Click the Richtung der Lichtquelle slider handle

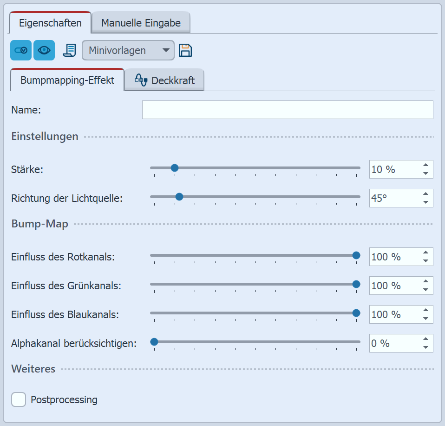[179, 197]
